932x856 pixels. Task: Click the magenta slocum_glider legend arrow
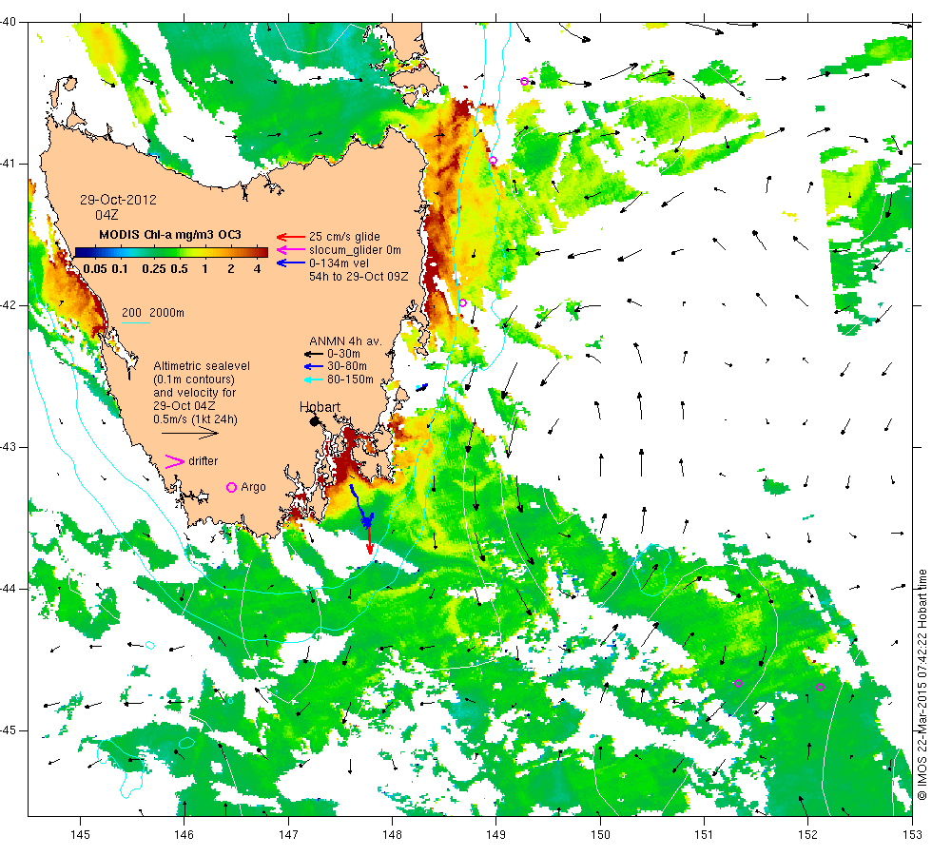(x=290, y=249)
